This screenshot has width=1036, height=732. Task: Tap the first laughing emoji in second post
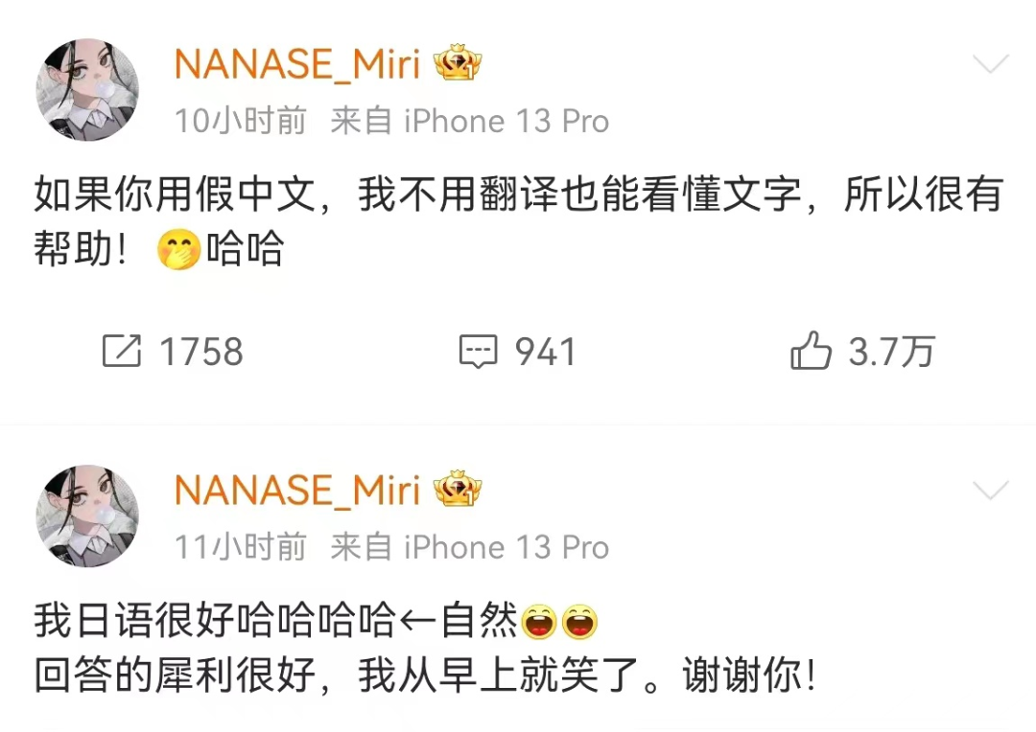539,622
